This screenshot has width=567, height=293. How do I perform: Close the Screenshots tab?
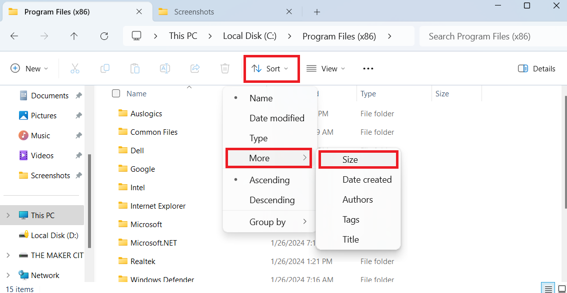289,12
